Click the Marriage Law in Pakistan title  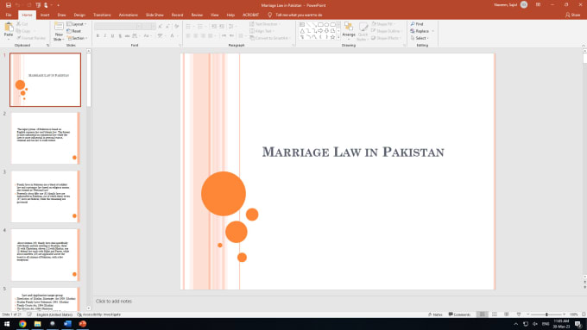(353, 153)
